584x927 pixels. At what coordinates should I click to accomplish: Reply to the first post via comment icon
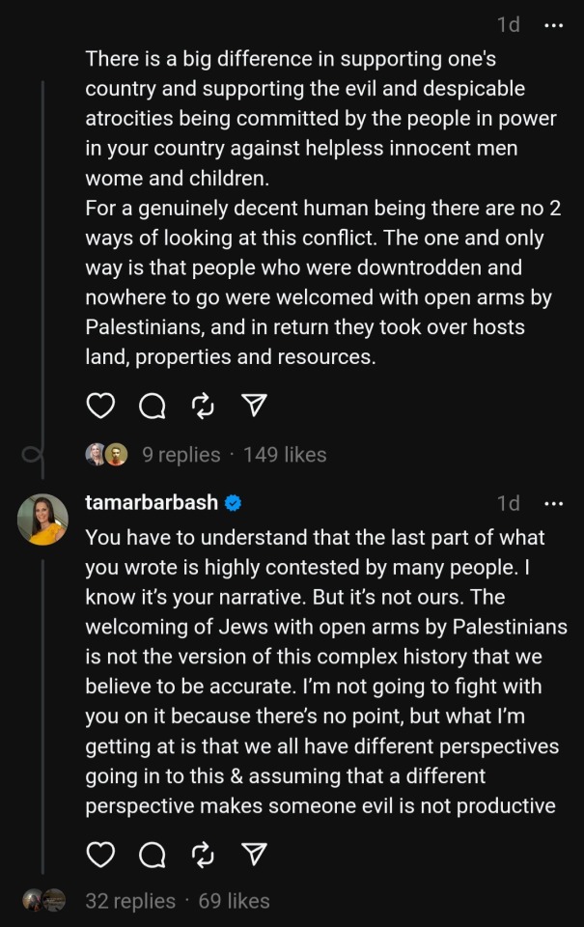pos(152,407)
